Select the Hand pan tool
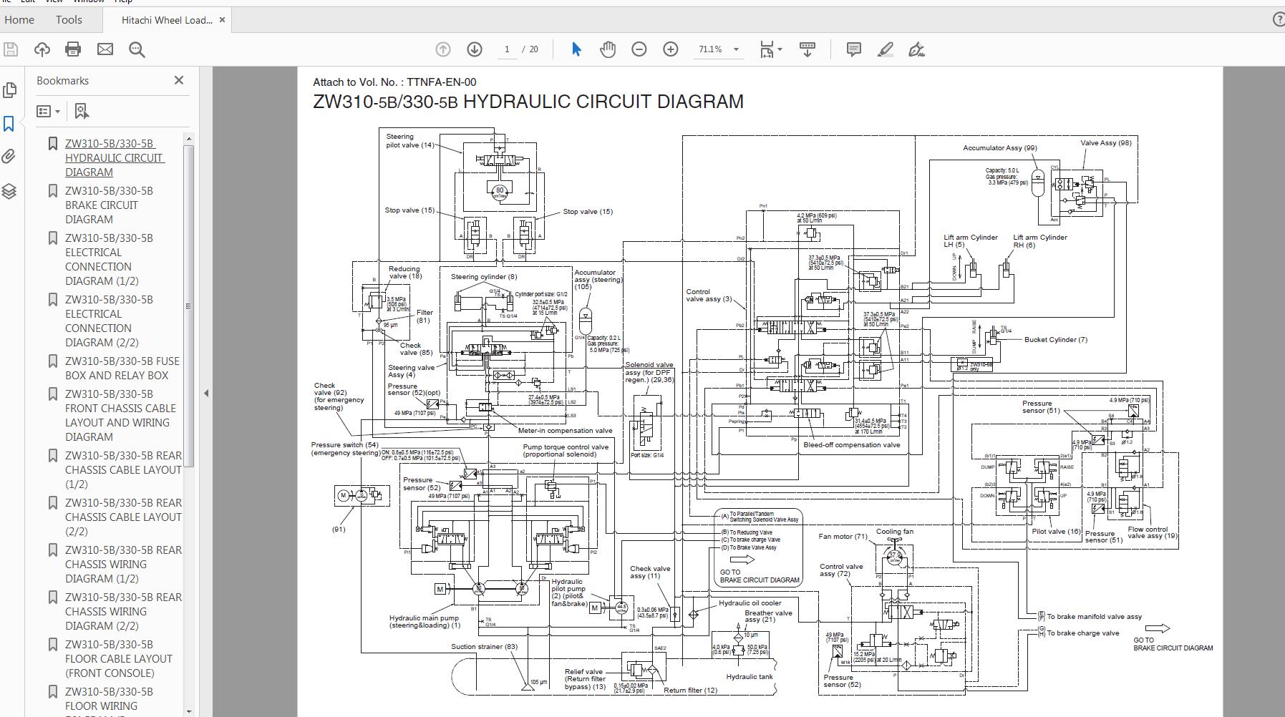Screen dimensions: 1285x717 608,49
